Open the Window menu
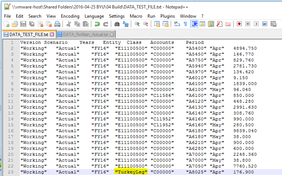Image resolution: width=282 pixels, height=176 pixels. 188,16
